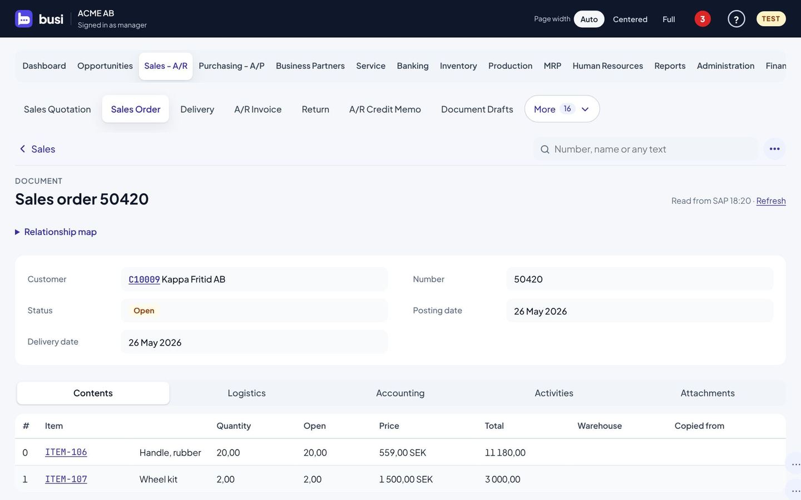Screen dimensions: 801x500
Task: Open row actions dots for ITEM-106
Action: point(795,463)
